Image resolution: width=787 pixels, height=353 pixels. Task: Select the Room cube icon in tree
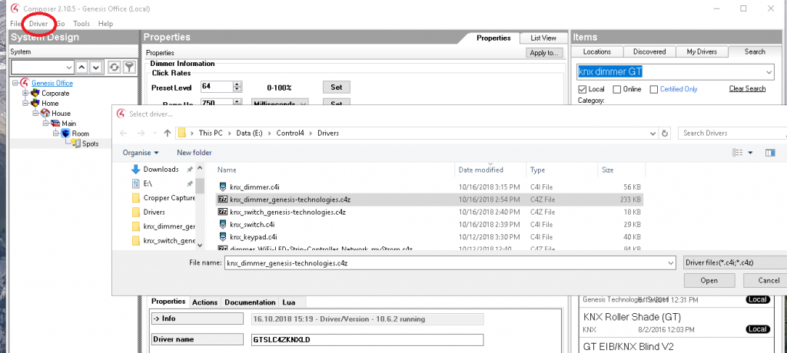pyautogui.click(x=65, y=134)
